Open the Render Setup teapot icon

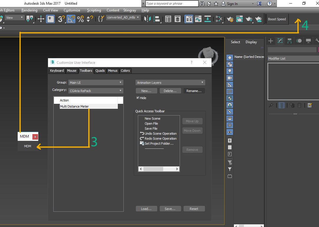tap(230, 19)
